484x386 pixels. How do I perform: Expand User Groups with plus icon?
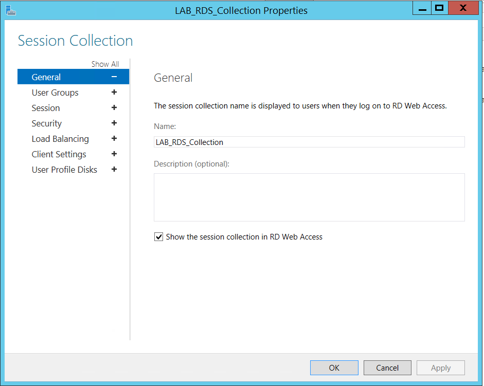pos(114,93)
